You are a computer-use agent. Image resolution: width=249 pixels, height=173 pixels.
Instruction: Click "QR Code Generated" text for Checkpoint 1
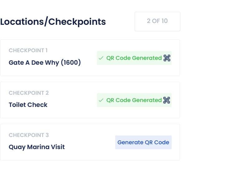[x=134, y=58]
